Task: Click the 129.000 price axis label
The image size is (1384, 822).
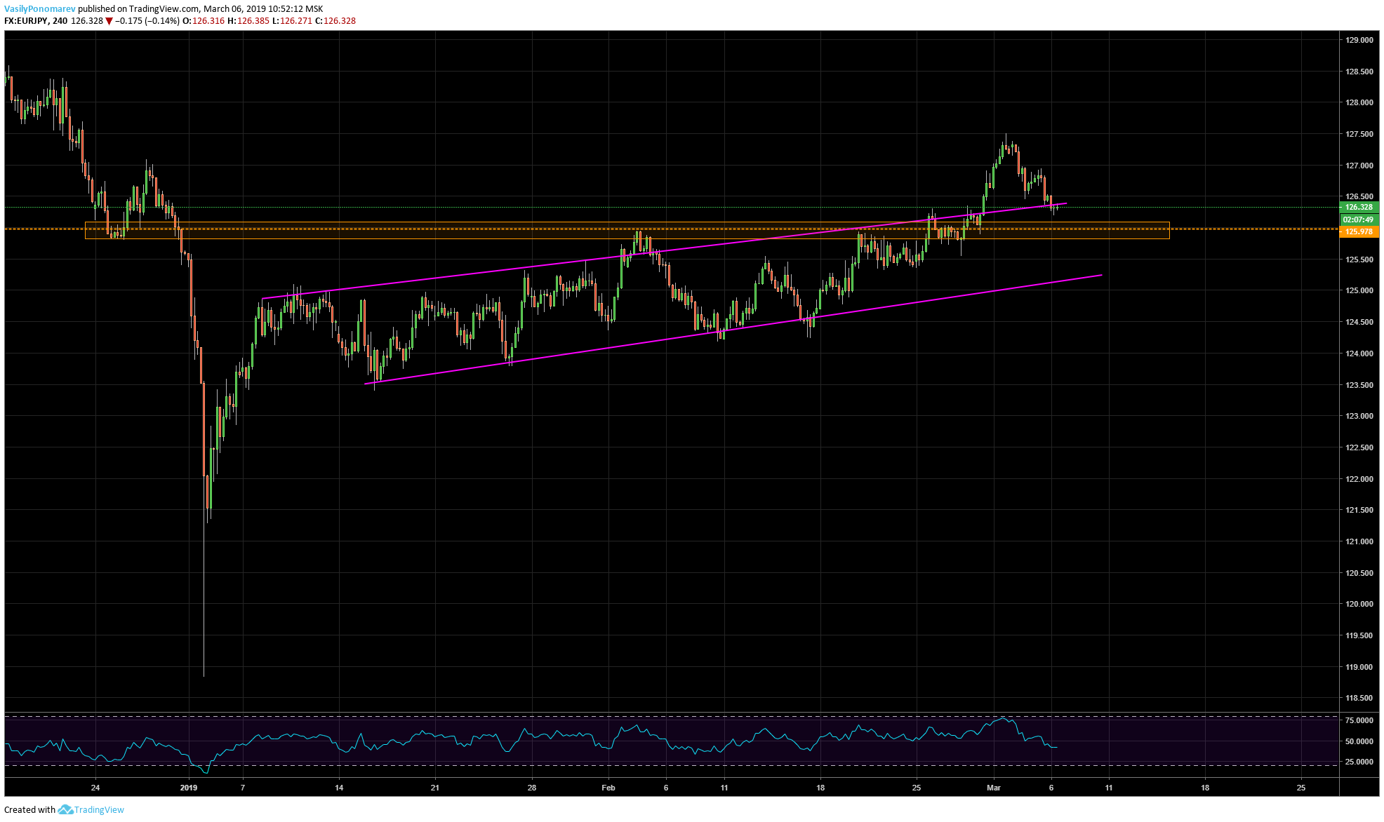Action: 1359,40
